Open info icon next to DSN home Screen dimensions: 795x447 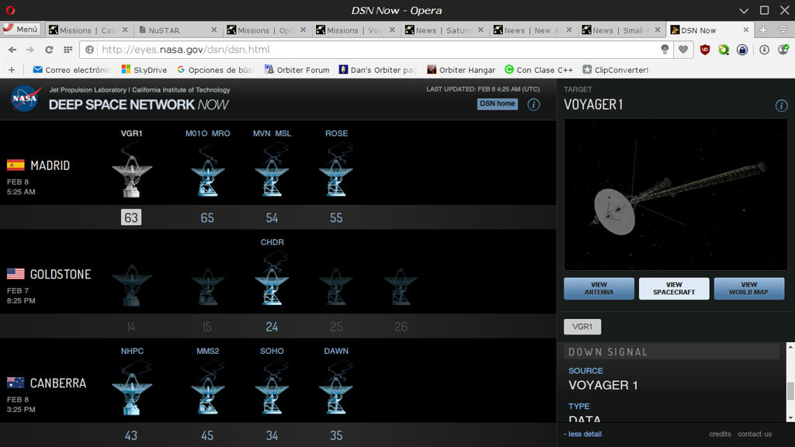point(533,105)
